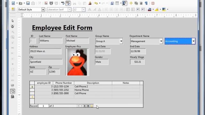
Task: Open LibreOffice Help lifesaver icon
Action: pyautogui.click(x=153, y=3)
